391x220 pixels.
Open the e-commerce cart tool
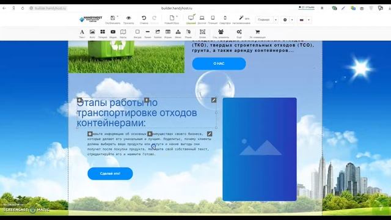tap(258, 32)
